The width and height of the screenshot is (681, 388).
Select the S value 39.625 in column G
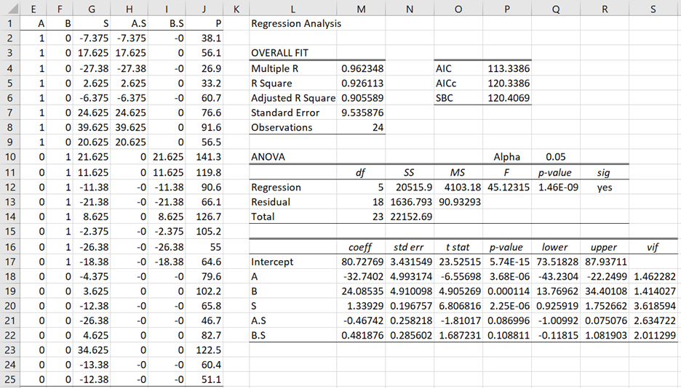pyautogui.click(x=93, y=127)
